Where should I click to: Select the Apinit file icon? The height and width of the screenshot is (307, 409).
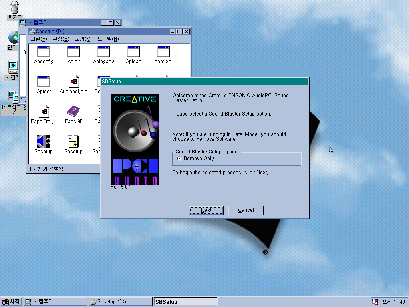point(73,52)
